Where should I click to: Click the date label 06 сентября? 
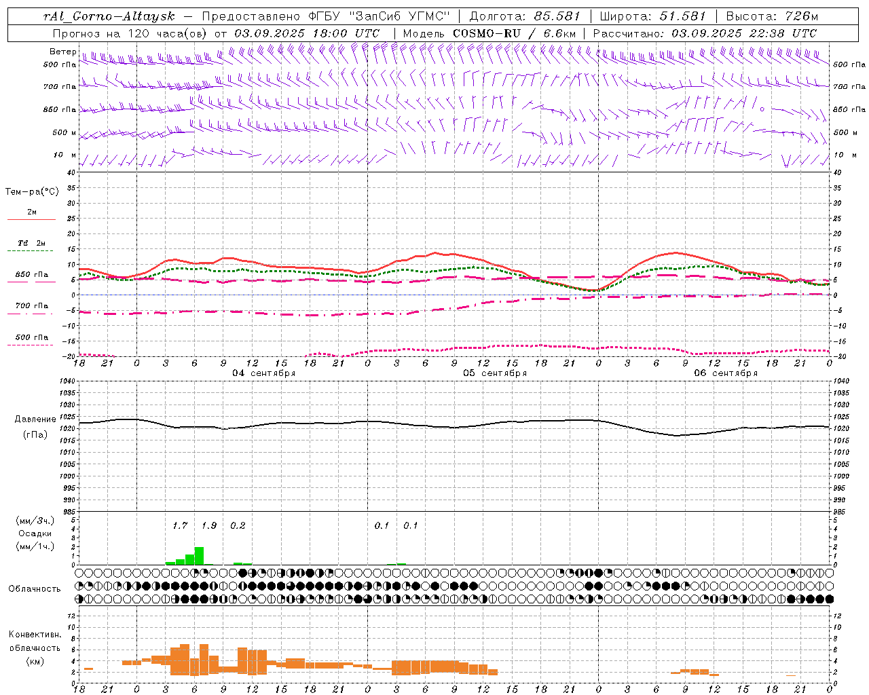click(726, 373)
